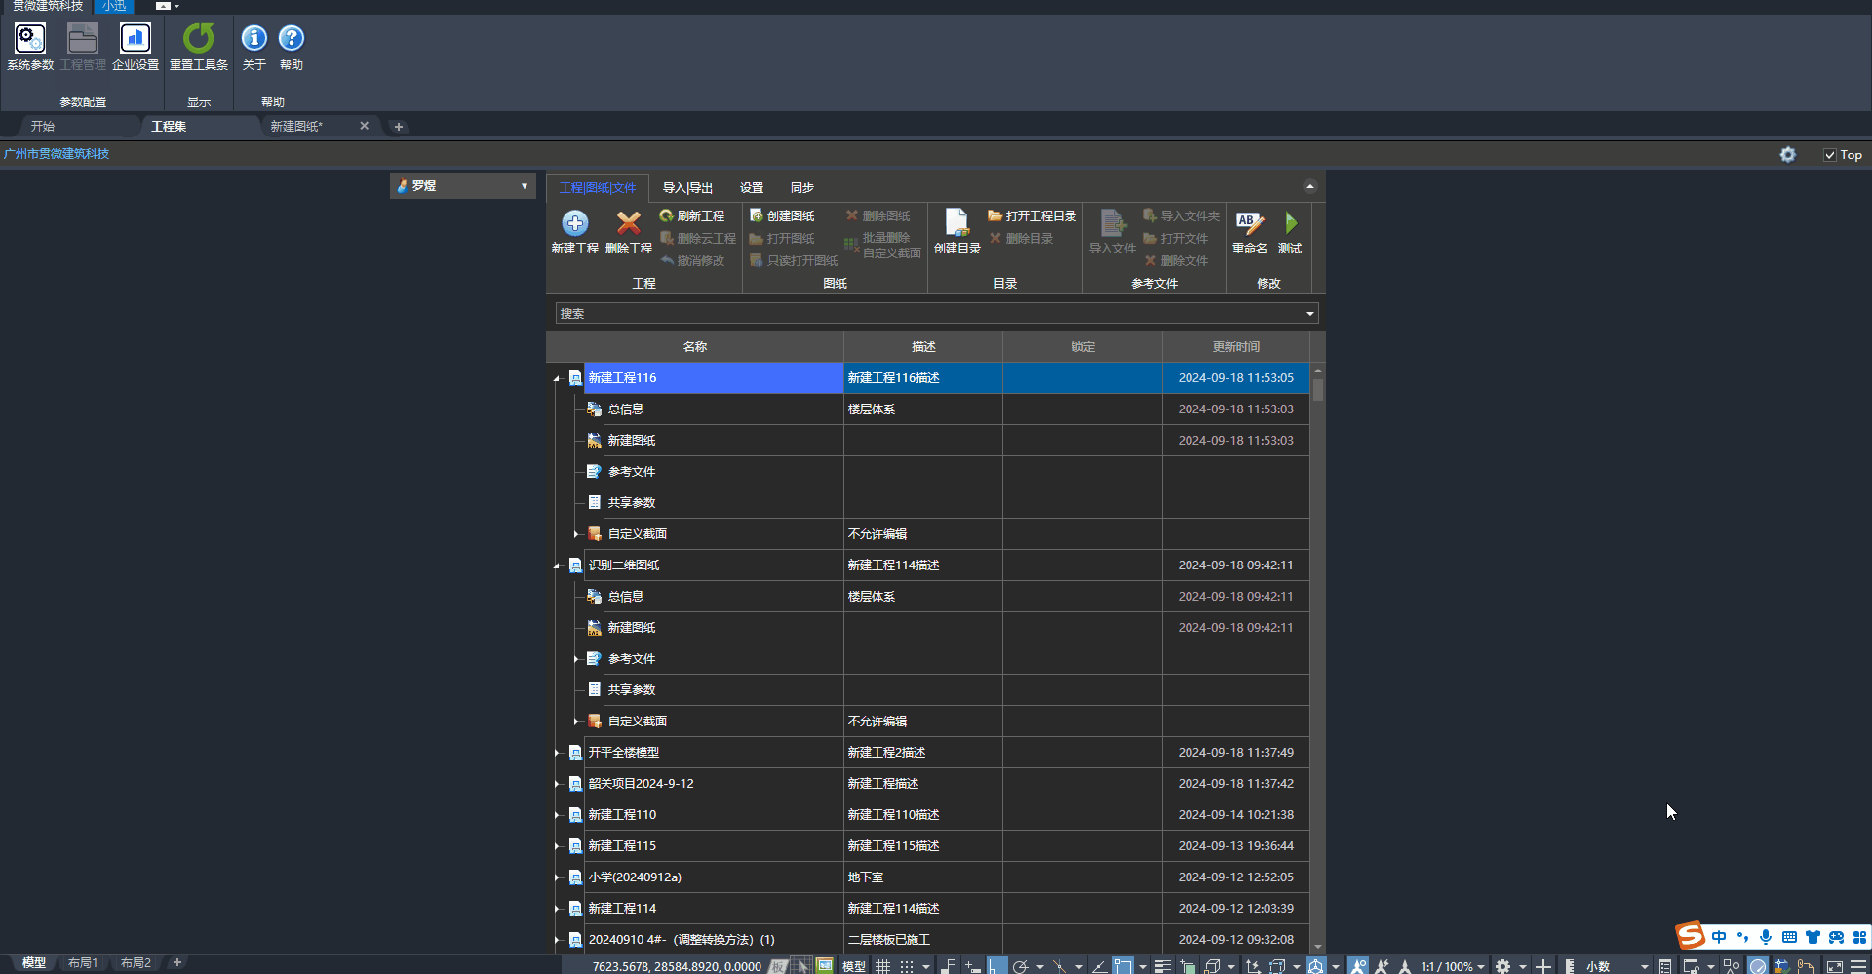Viewport: 1872px width, 974px height.
Task: Switch to the 导入|导出 tab
Action: (x=687, y=188)
